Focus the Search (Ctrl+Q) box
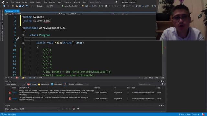 pyautogui.click(x=102, y=2)
